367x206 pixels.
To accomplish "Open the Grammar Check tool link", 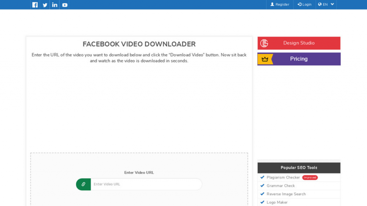I will point(281,186).
